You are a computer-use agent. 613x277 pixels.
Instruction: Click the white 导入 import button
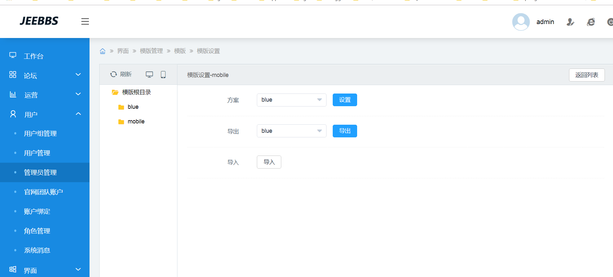(x=269, y=162)
